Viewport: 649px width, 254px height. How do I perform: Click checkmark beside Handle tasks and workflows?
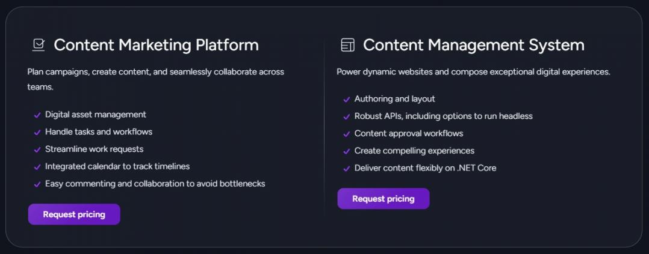click(37, 132)
